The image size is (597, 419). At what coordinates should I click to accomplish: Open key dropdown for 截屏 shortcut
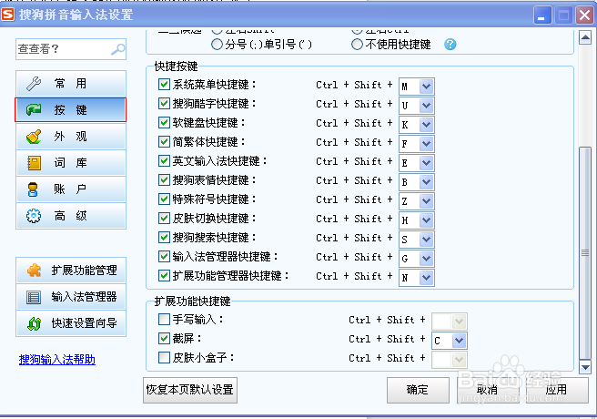point(460,341)
